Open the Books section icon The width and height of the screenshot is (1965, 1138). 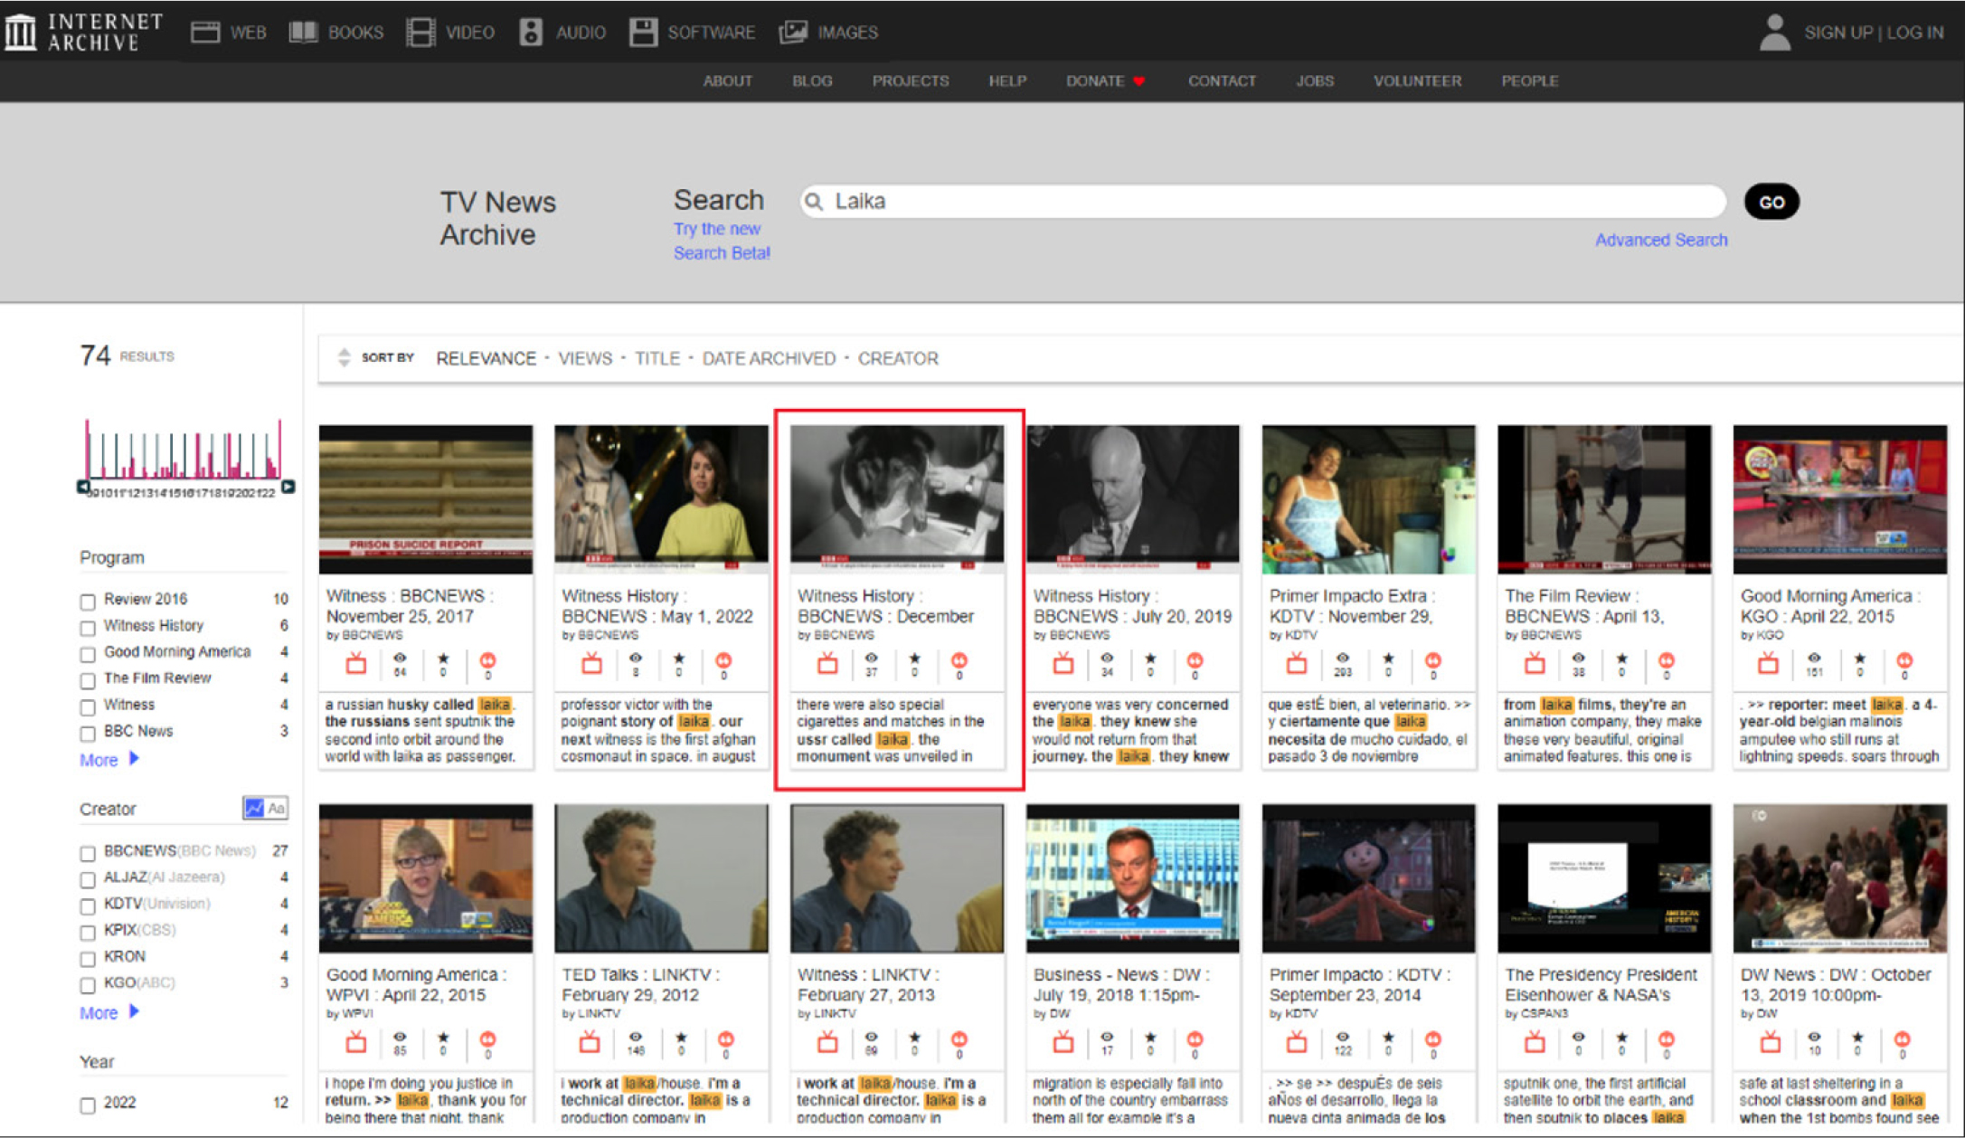(x=303, y=33)
